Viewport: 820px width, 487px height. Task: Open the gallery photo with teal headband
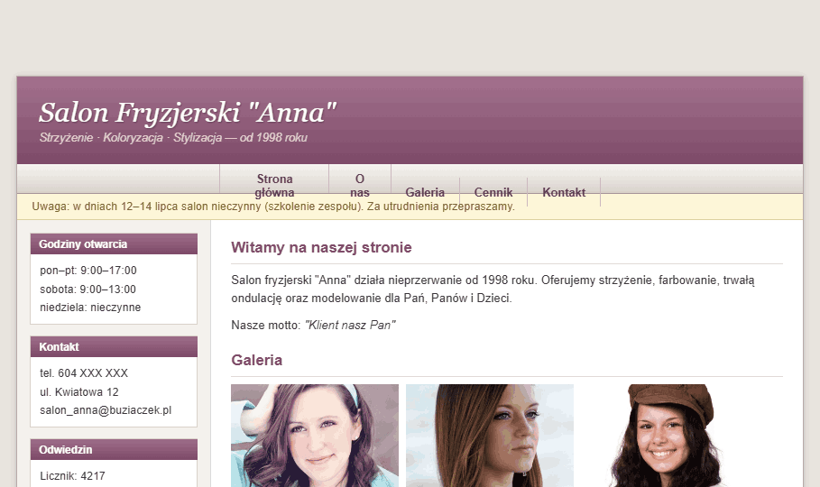coord(315,436)
